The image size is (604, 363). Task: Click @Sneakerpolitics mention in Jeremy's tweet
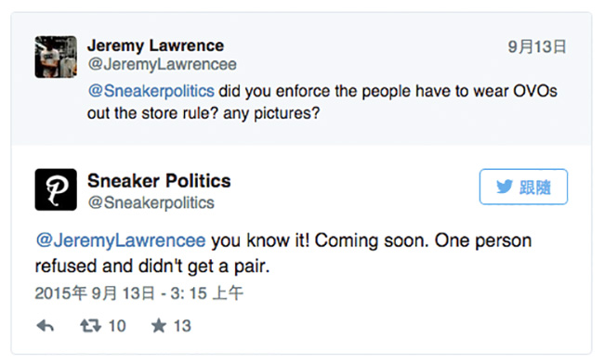(151, 91)
